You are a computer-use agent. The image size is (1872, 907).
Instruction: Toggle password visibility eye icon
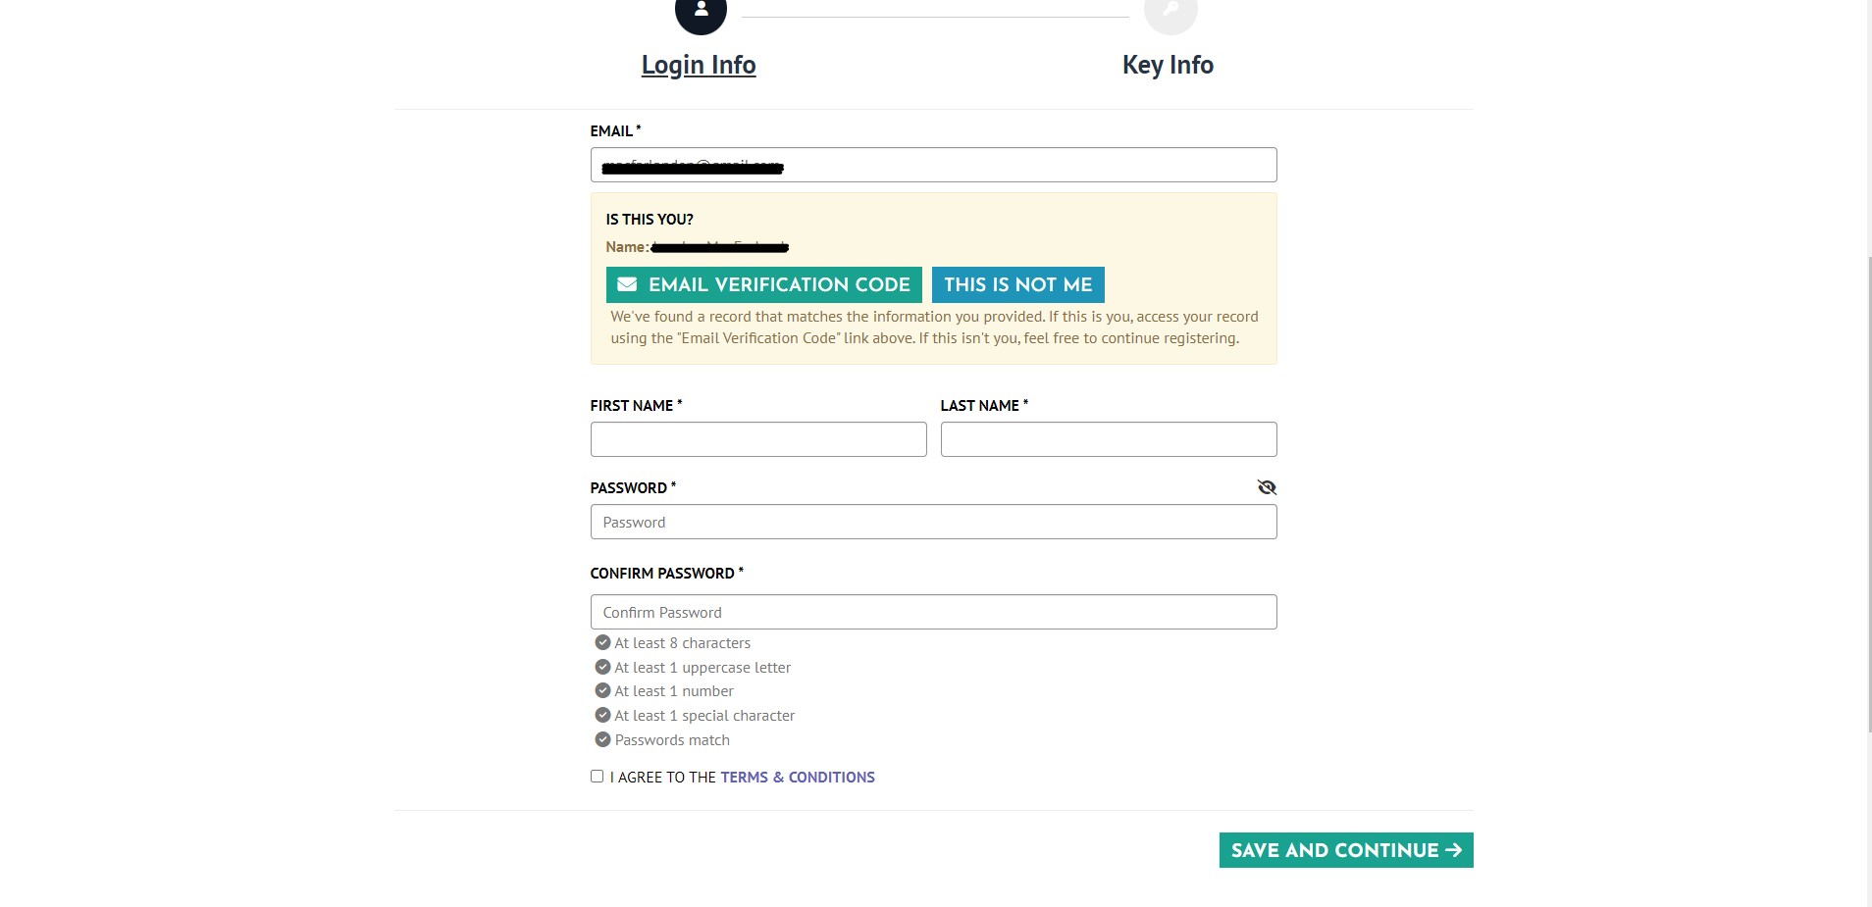point(1267,487)
